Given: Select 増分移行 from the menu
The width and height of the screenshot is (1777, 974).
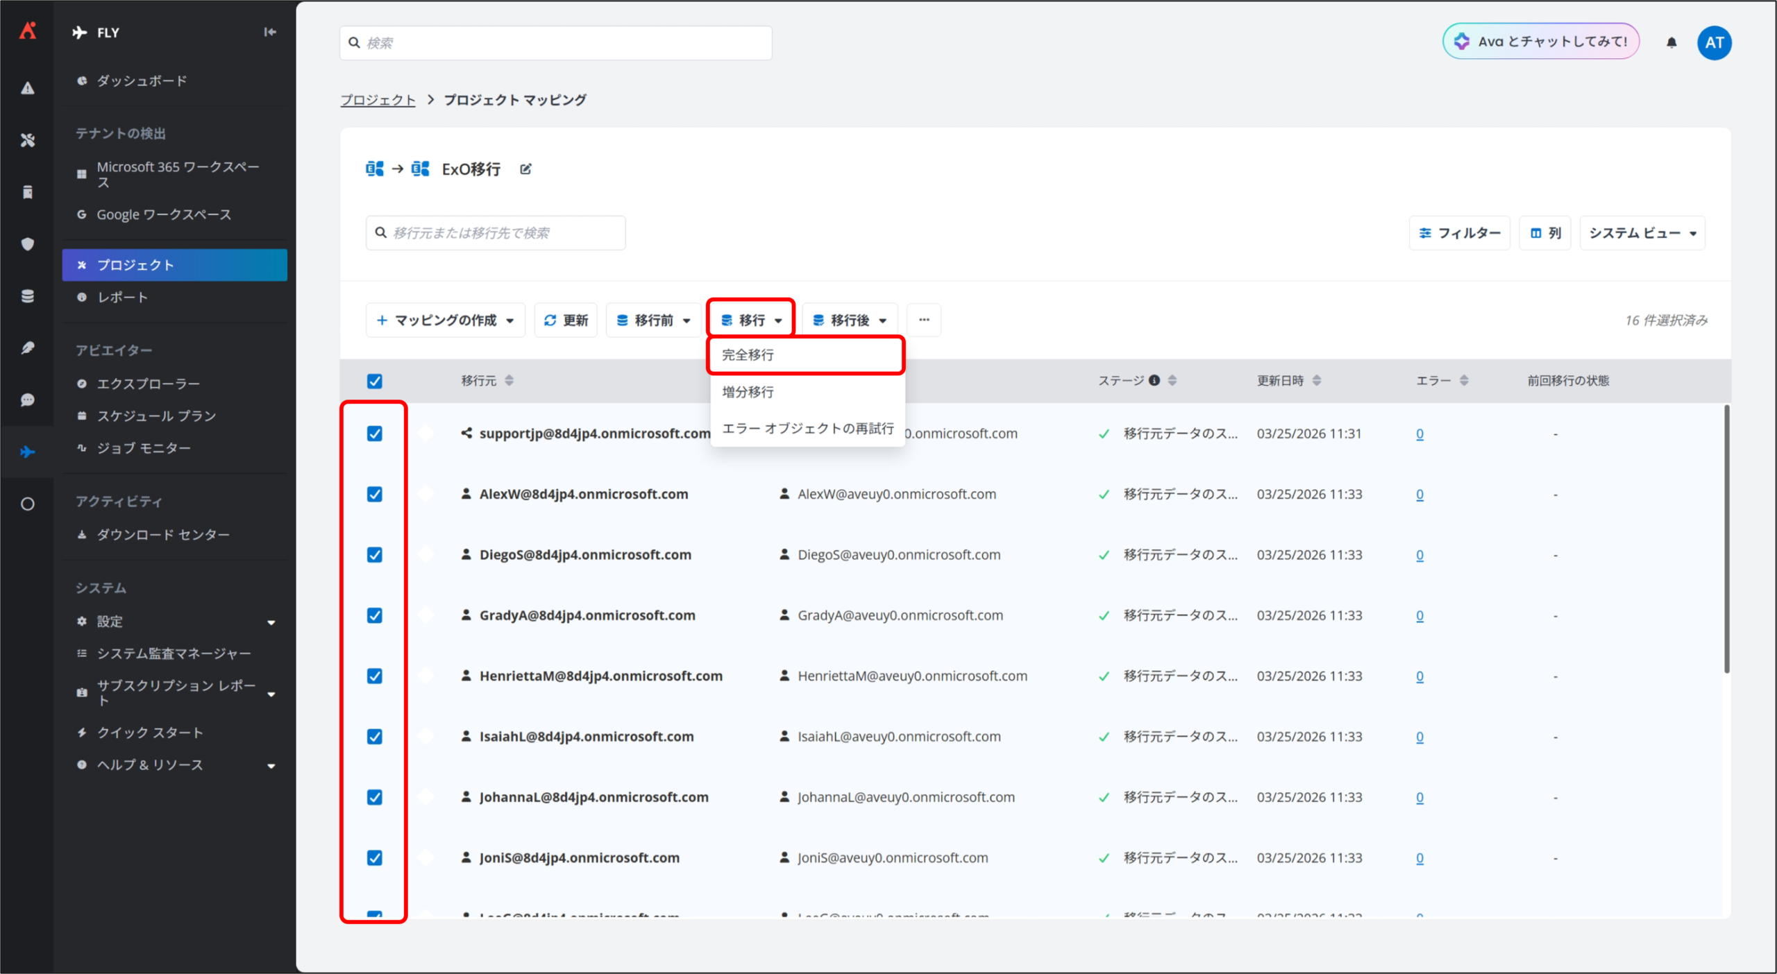Looking at the screenshot, I should [x=748, y=392].
